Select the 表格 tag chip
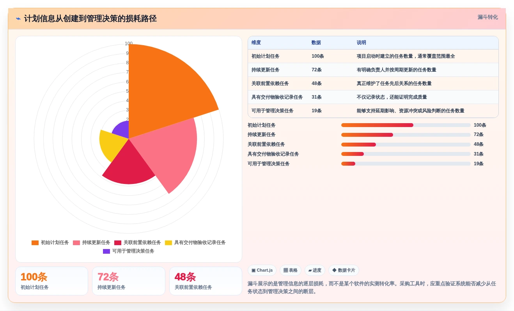The height and width of the screenshot is (311, 514). pos(291,270)
